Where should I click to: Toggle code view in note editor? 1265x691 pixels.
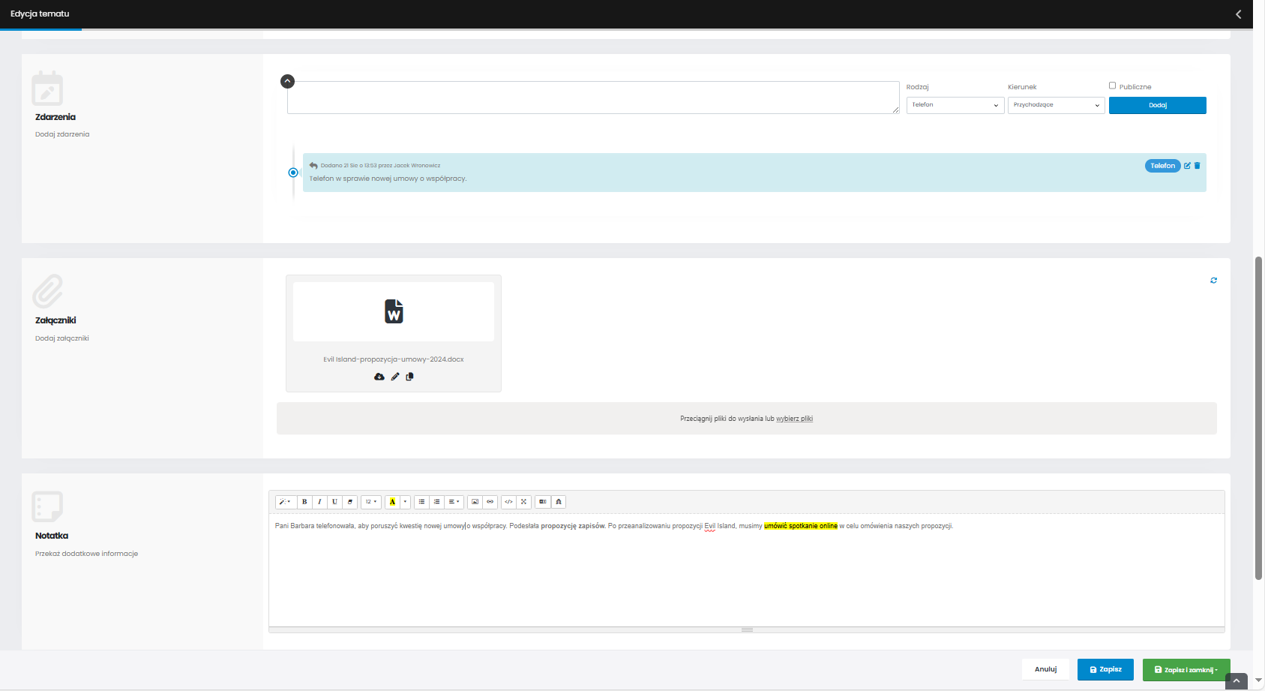(x=508, y=502)
